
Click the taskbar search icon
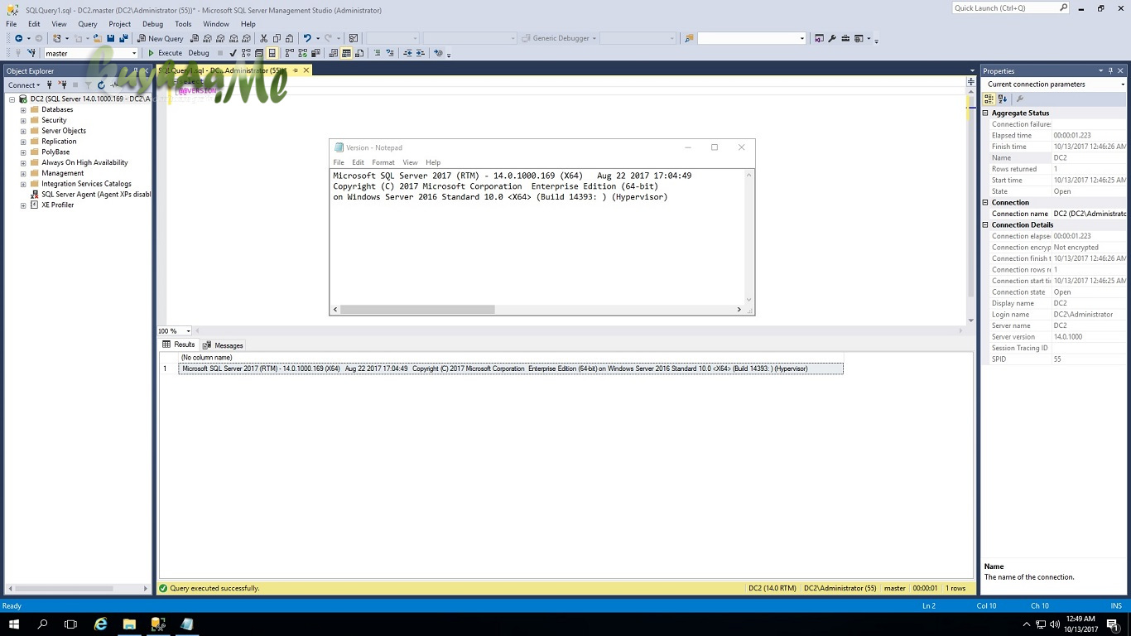click(42, 624)
